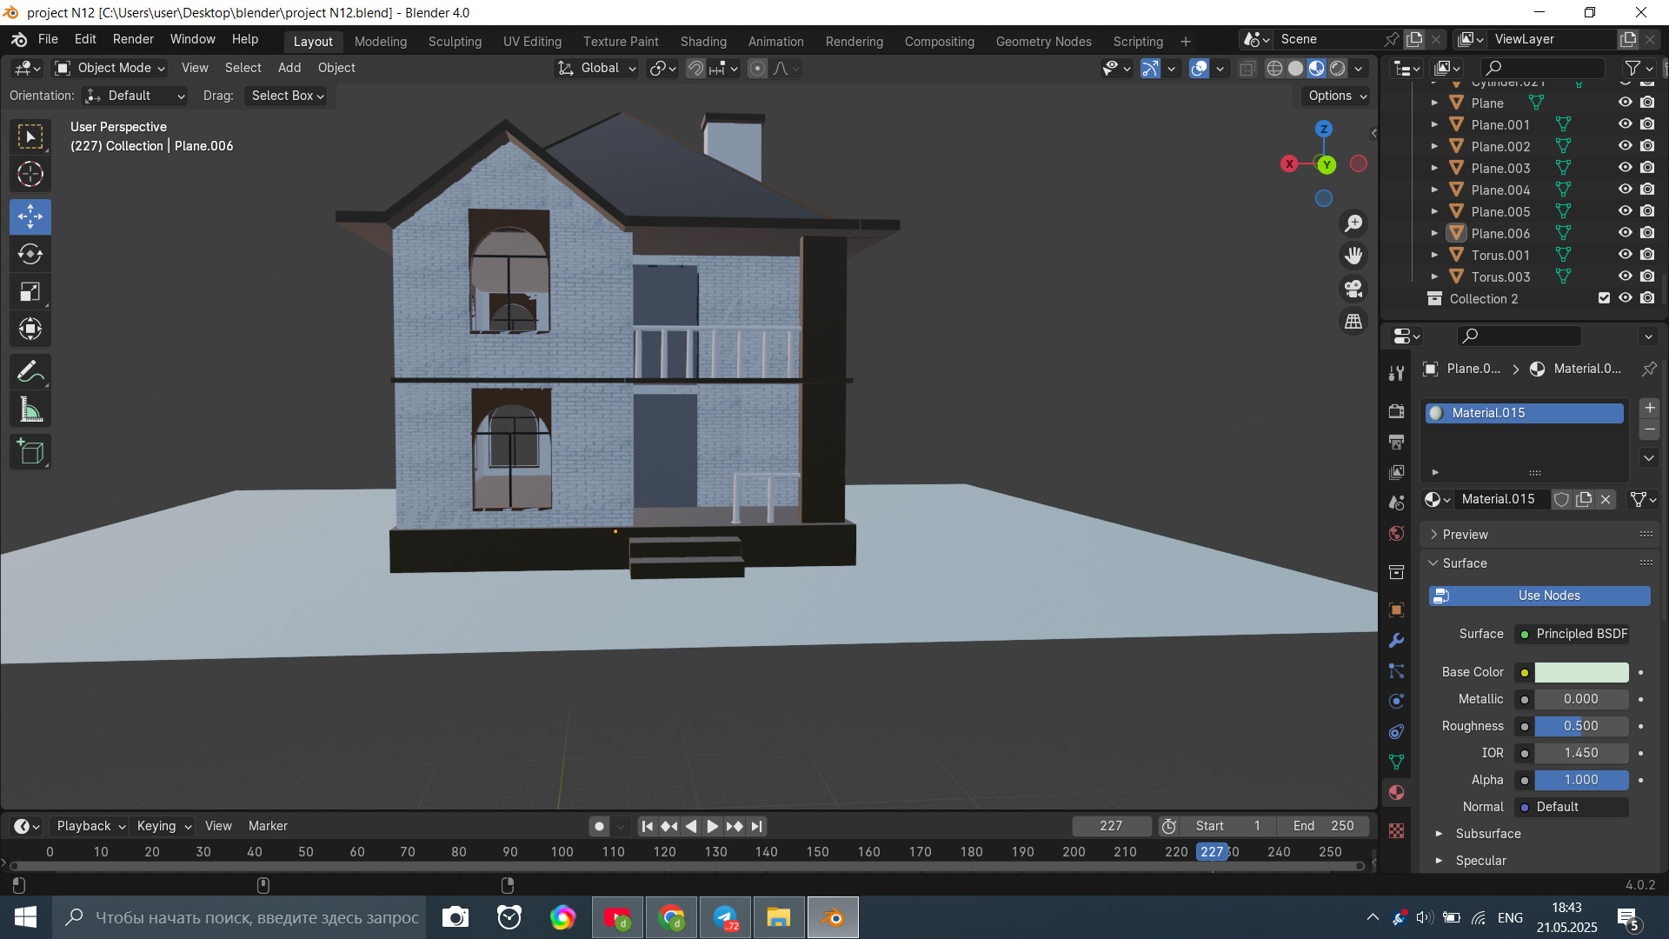Open the Drag Select Box dropdown
The image size is (1669, 939).
pos(288,96)
